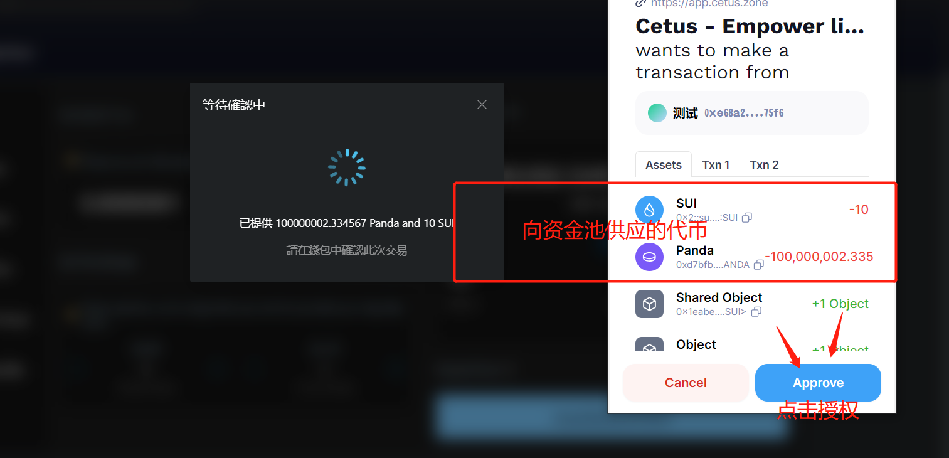Switch to the Assets tab

pyautogui.click(x=664, y=164)
